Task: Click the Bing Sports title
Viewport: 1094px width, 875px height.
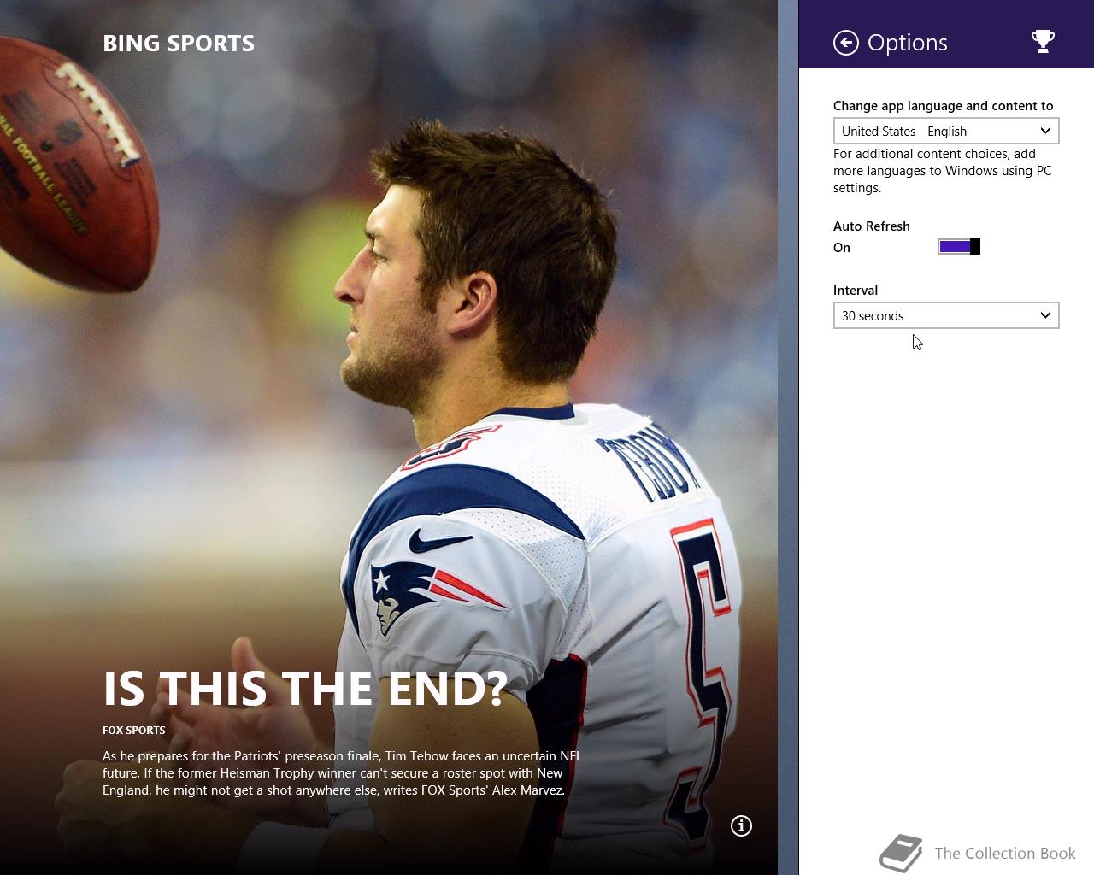Action: (179, 44)
